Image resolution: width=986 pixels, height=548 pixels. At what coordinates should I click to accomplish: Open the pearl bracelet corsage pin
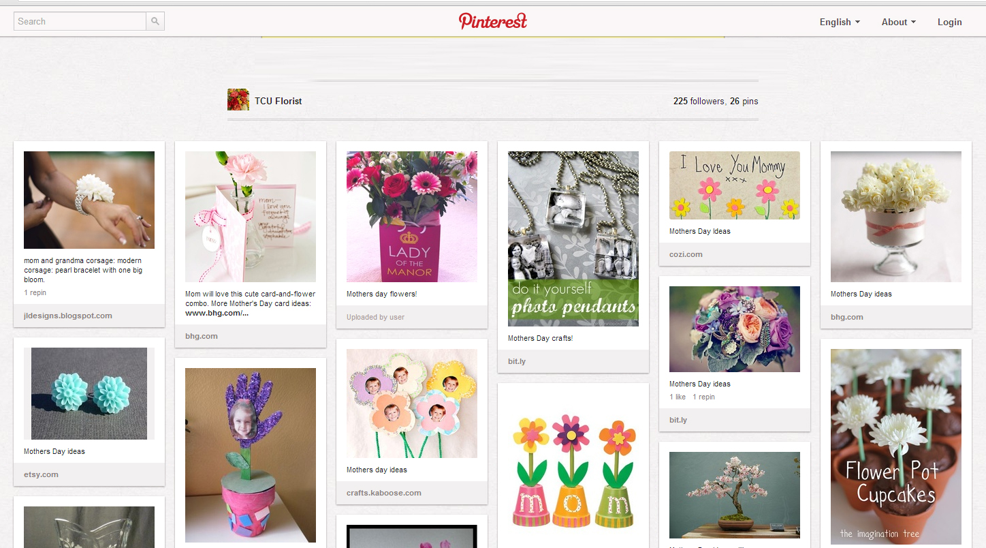point(89,200)
